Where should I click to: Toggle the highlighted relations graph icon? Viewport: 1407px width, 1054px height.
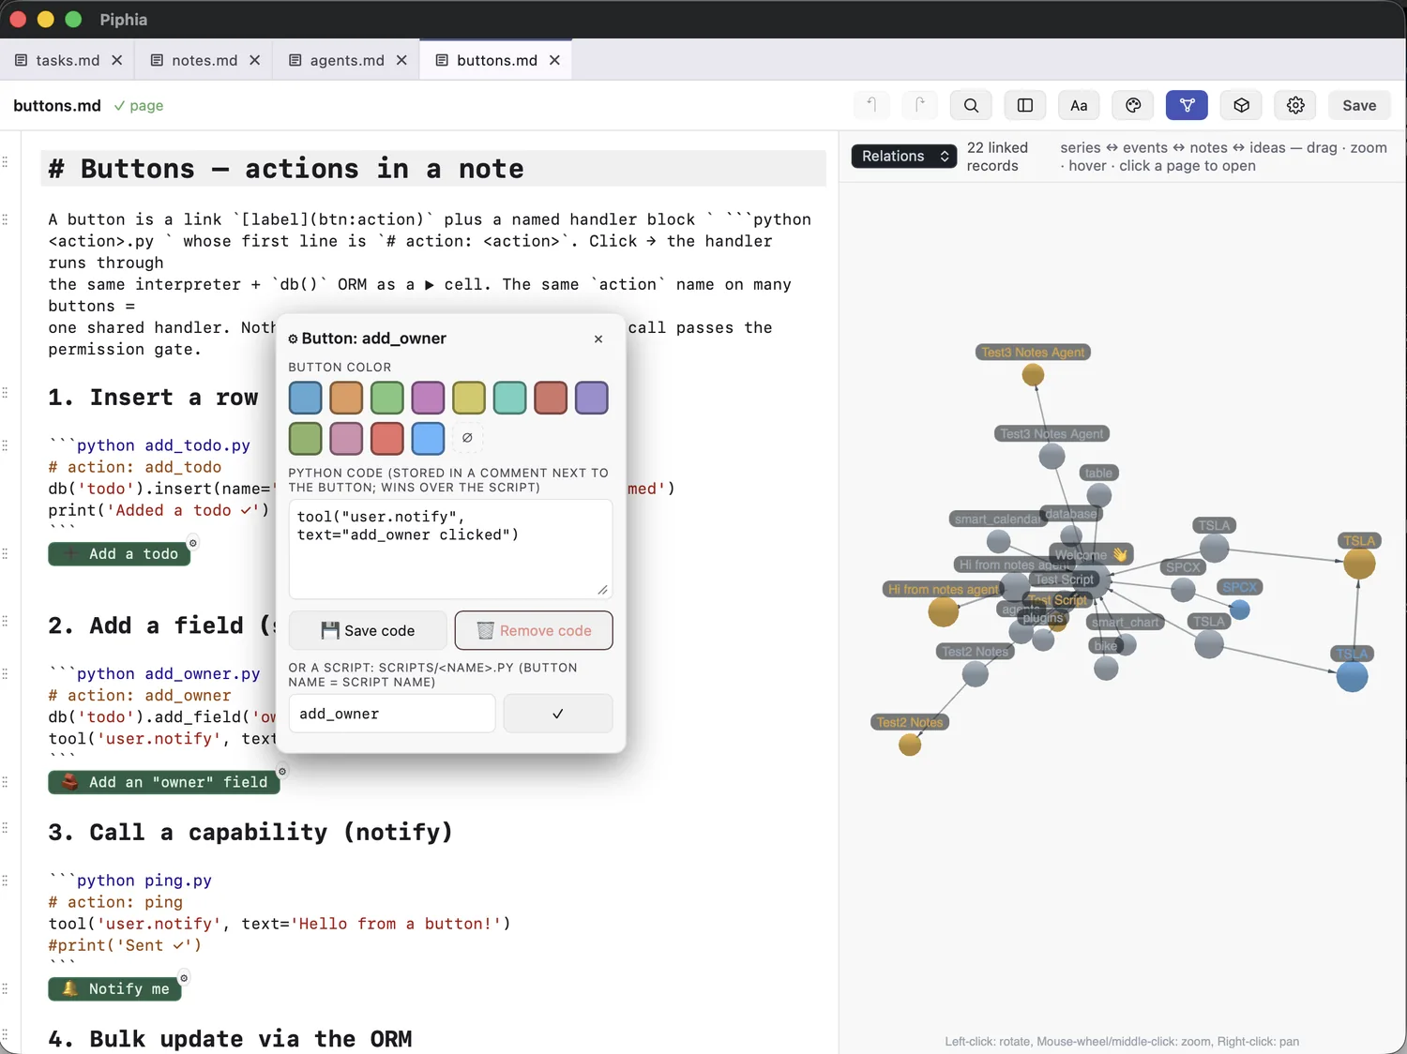[x=1187, y=105]
